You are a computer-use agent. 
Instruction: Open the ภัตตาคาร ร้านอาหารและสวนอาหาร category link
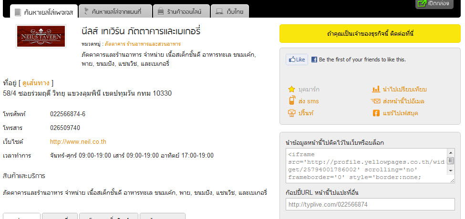point(143,44)
